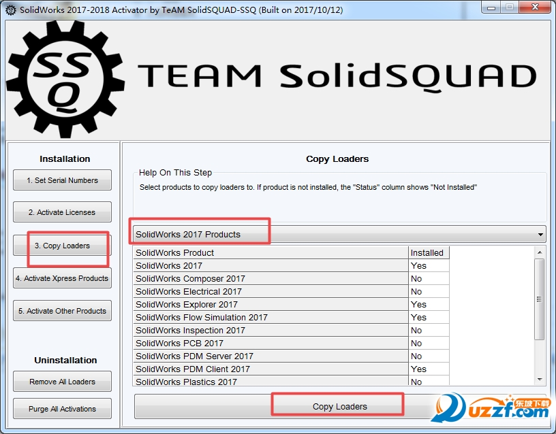Click the help text about Status column
The width and height of the screenshot is (556, 434).
coord(308,187)
